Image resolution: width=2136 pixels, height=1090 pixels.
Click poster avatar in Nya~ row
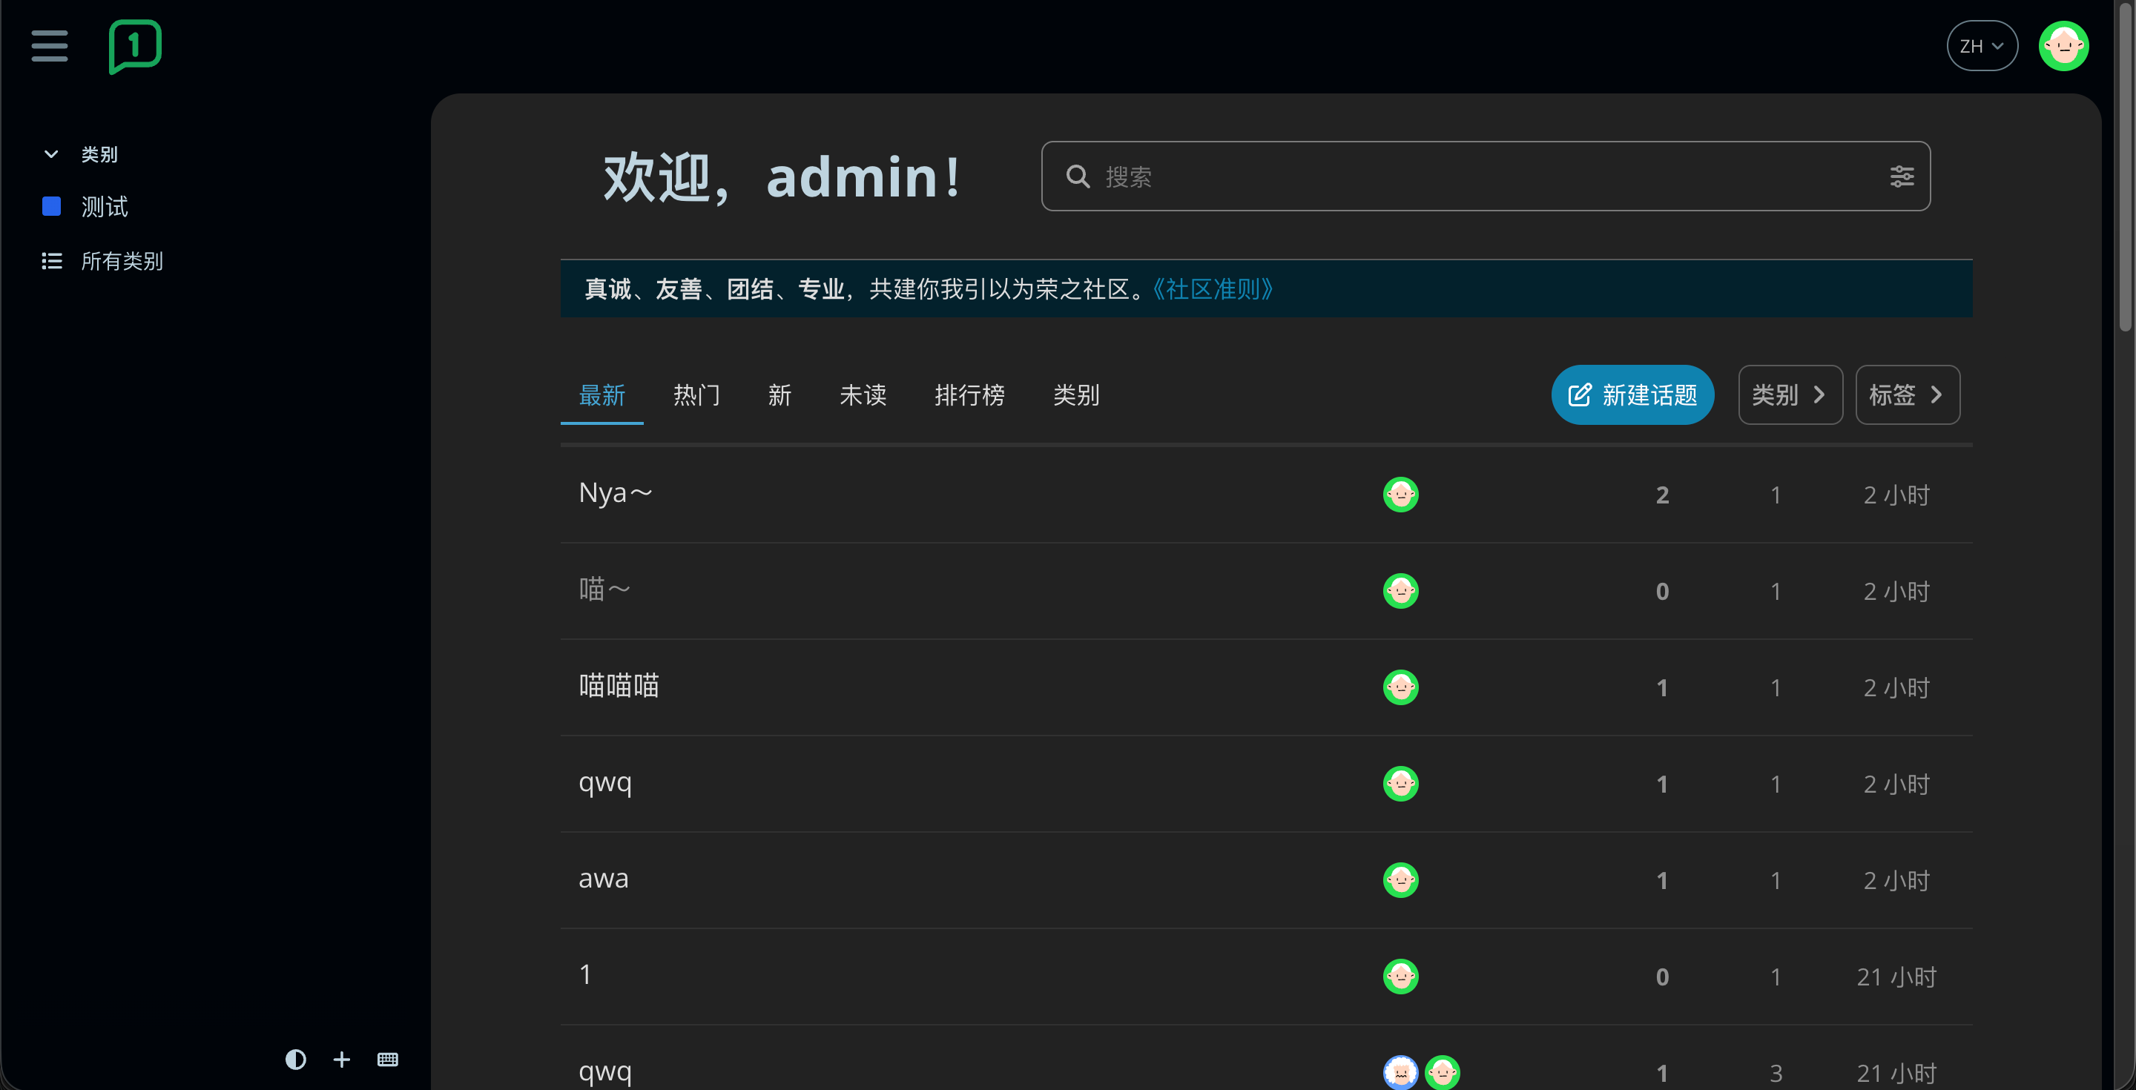click(1400, 495)
